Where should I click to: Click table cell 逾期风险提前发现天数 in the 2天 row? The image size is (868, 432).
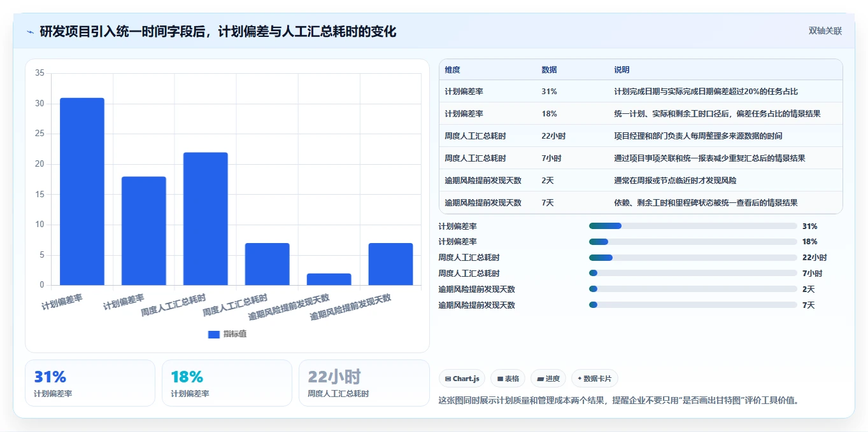[x=483, y=181]
